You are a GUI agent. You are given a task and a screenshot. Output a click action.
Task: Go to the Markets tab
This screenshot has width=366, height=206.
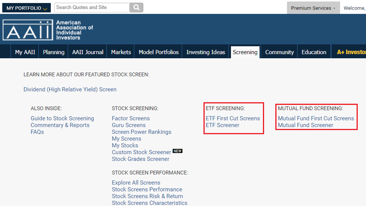click(121, 52)
